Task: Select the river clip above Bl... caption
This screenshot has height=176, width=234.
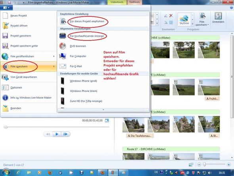Action: point(209,124)
